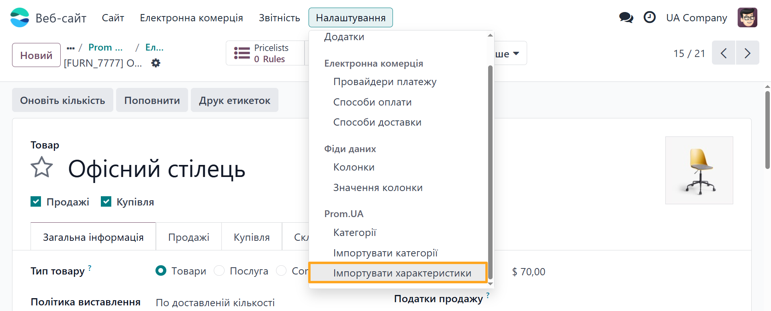Open the activities clock icon
The width and height of the screenshot is (771, 311).
pos(649,18)
